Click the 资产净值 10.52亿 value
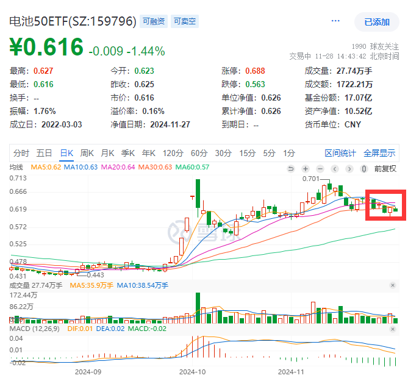The image size is (408, 381). (x=359, y=112)
